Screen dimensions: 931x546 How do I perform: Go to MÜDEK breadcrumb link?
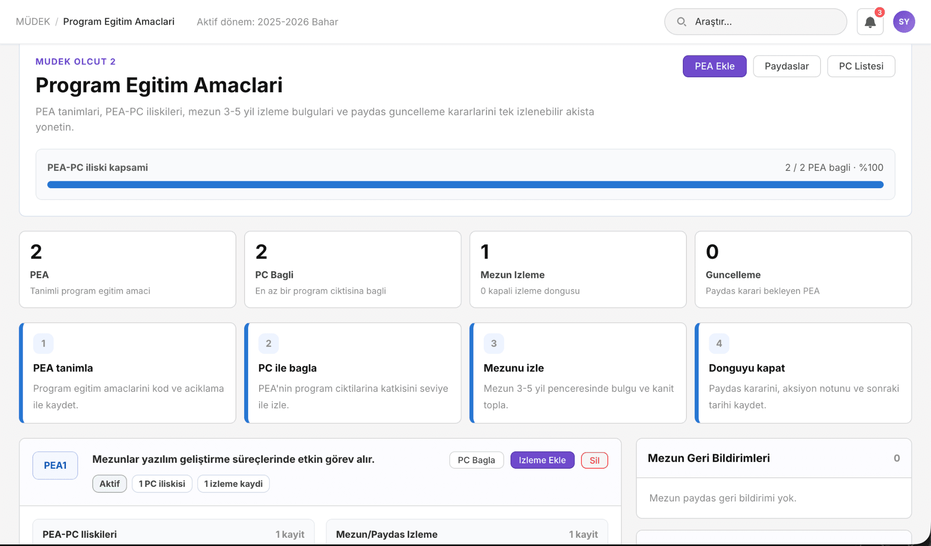pos(33,22)
